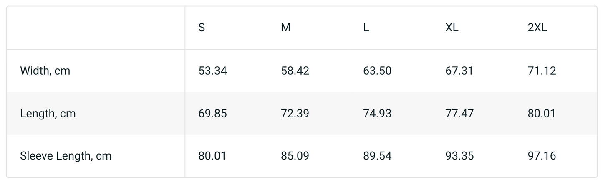Select the 58.42 width cell
Screen dimensions: 603x185
(x=295, y=71)
